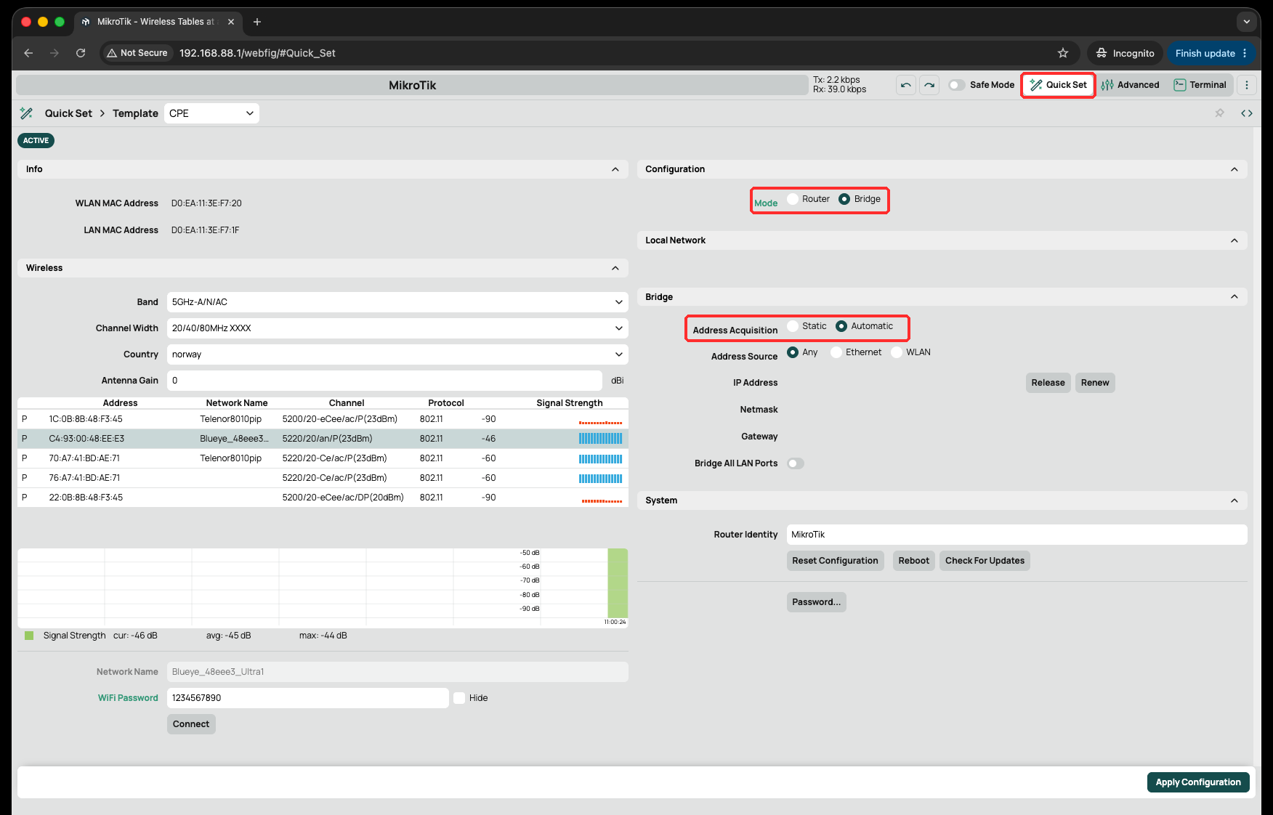The width and height of the screenshot is (1273, 815).
Task: Open the WebFig three-dot menu
Action: click(1247, 85)
